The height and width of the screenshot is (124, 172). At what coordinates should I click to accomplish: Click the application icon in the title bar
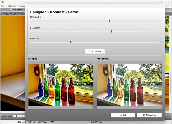tap(2, 2)
